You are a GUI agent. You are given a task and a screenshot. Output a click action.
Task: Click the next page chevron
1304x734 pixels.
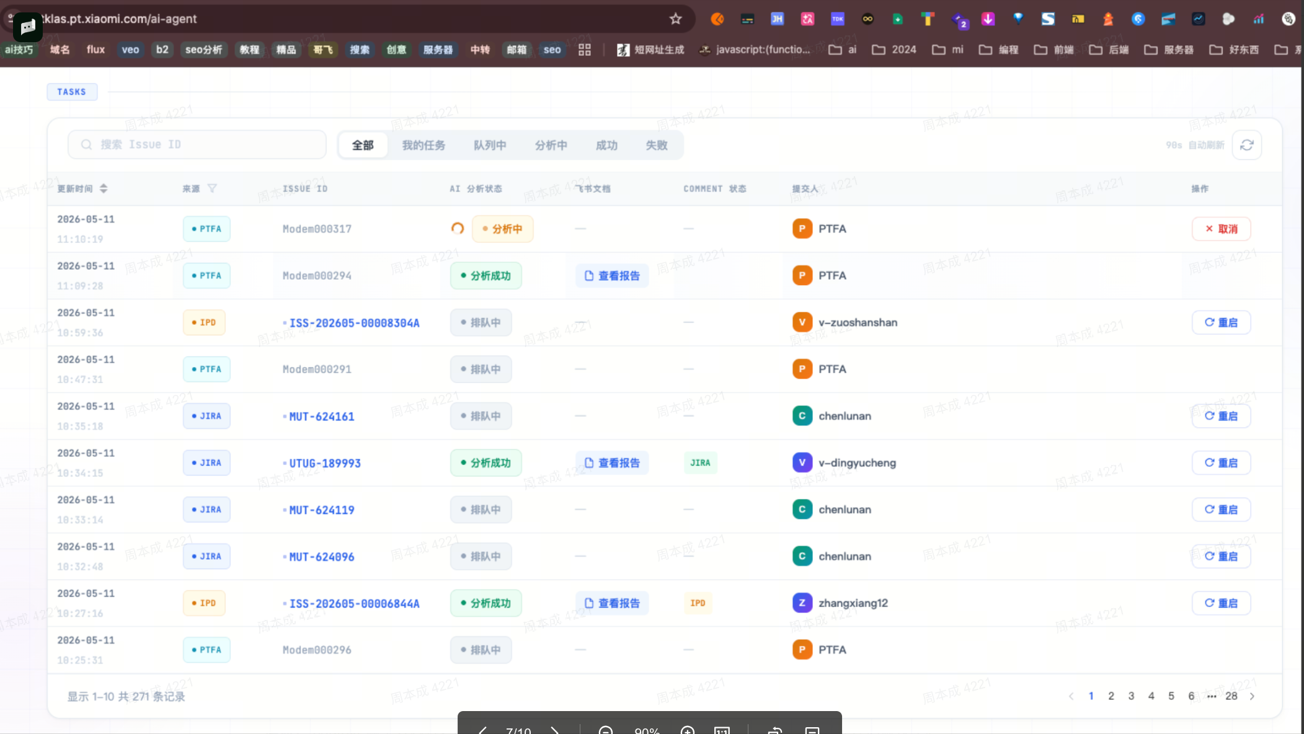click(1252, 696)
